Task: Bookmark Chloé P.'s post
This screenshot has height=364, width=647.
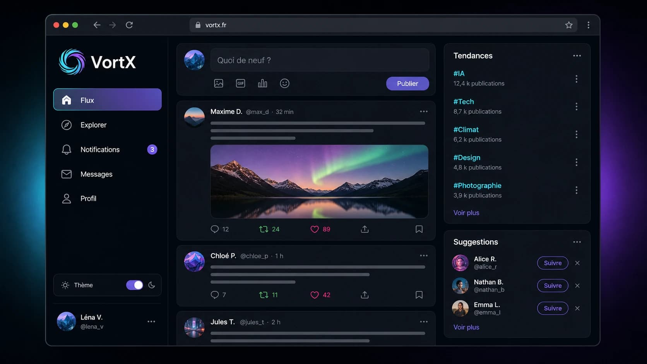Action: (x=419, y=295)
